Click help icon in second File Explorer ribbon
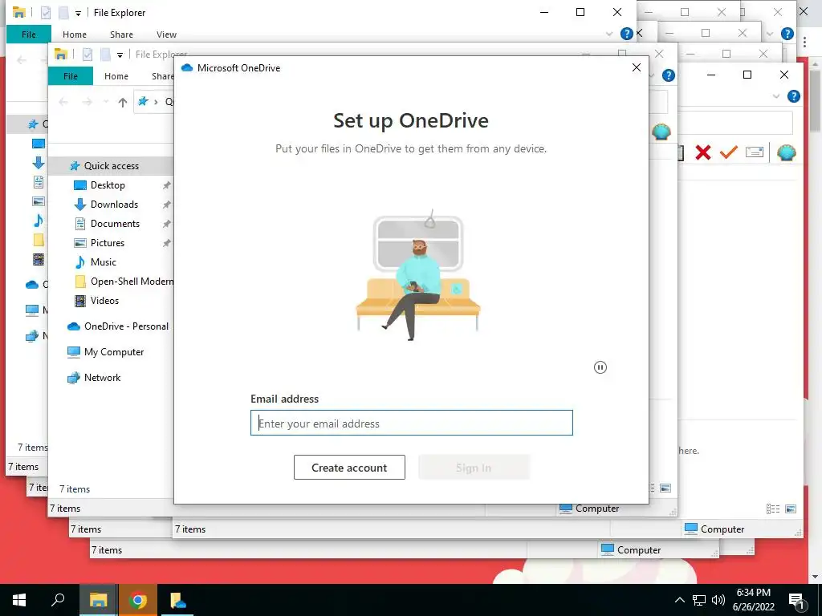Image resolution: width=822 pixels, height=616 pixels. 669,75
